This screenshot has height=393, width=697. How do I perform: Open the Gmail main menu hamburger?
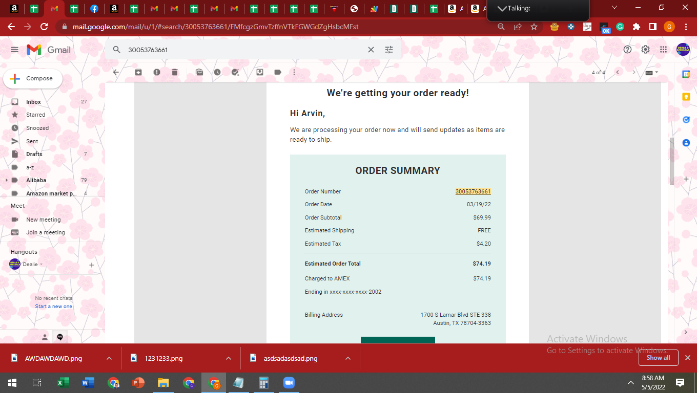(x=14, y=50)
